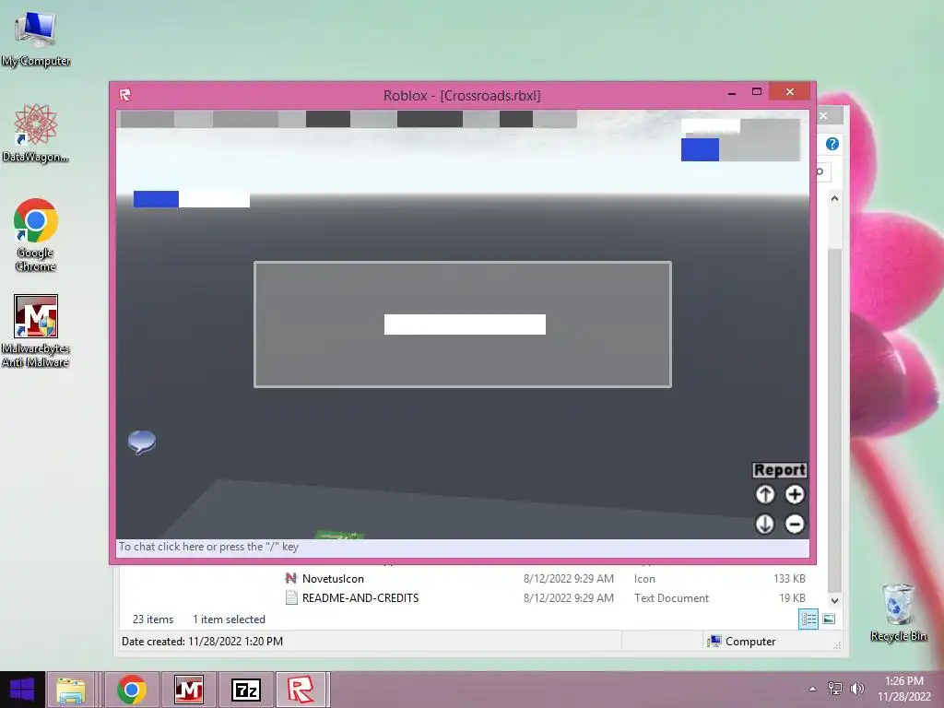Click the 19 KB size cell
The image size is (944, 708).
(x=792, y=597)
